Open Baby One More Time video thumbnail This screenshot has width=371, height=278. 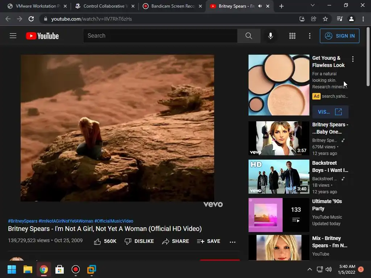pyautogui.click(x=279, y=138)
